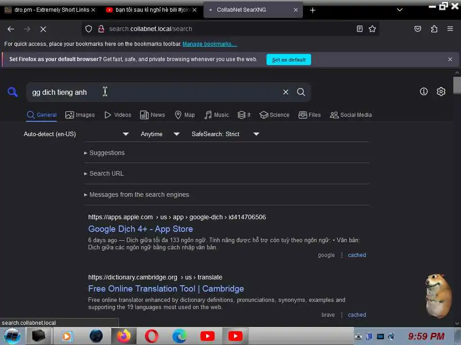Click Set as default button
The image size is (461, 345).
point(289,60)
